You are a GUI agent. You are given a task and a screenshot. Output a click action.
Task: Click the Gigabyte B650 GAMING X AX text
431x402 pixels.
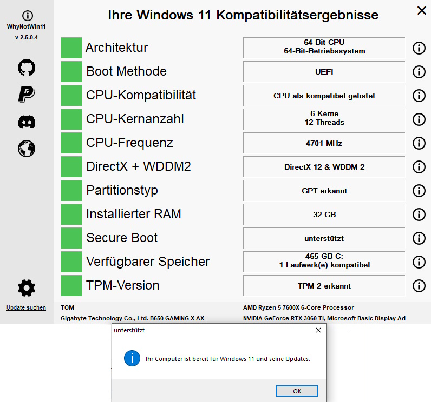pos(132,318)
